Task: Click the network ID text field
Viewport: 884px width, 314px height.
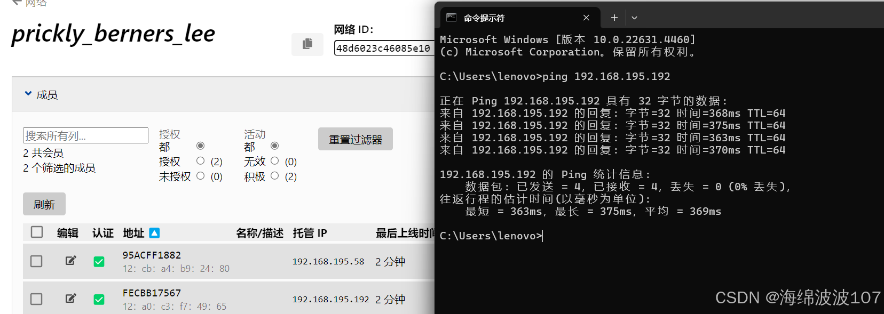Action: [384, 48]
